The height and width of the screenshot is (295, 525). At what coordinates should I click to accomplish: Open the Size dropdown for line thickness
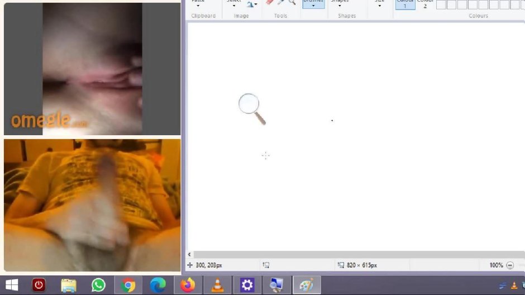379,6
